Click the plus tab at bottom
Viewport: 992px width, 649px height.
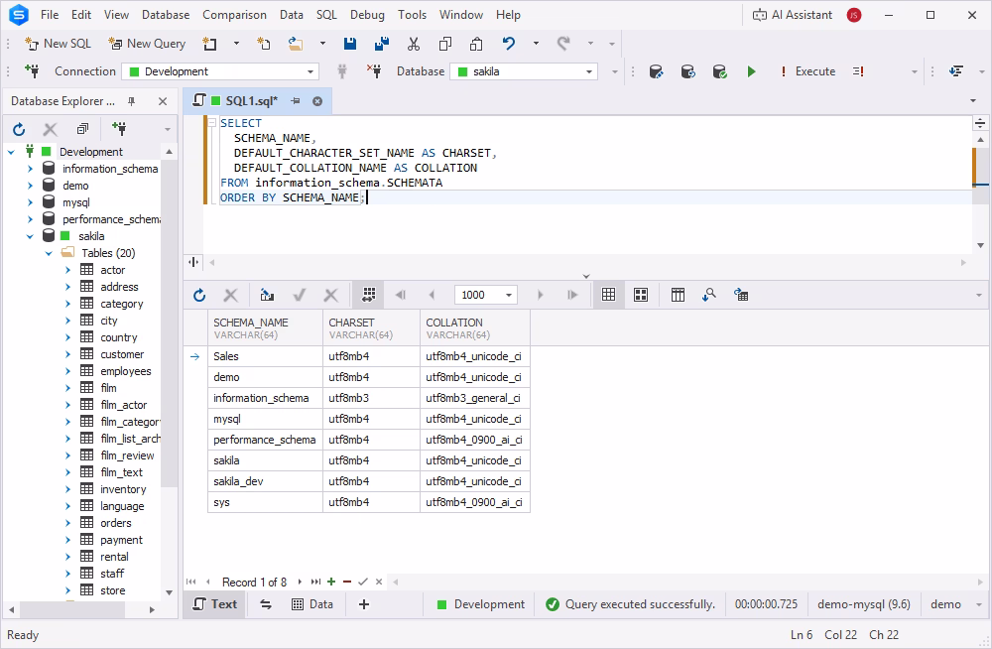click(x=364, y=604)
